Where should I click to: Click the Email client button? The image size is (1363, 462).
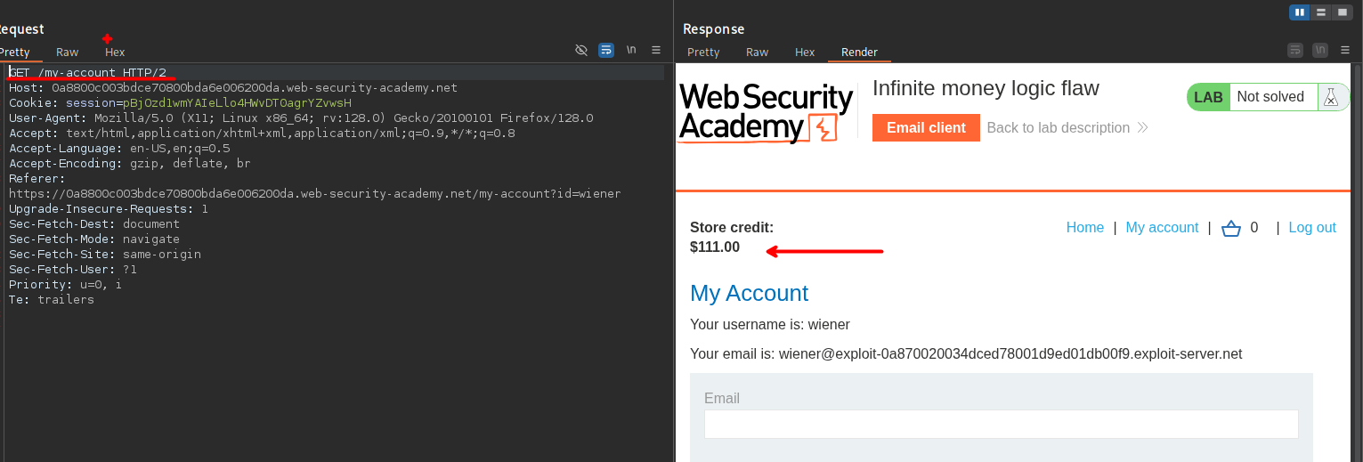[926, 128]
